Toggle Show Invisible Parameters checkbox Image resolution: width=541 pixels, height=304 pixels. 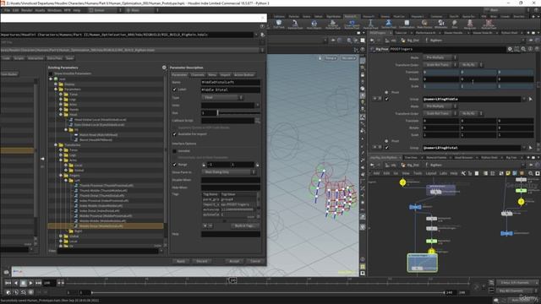click(51, 73)
